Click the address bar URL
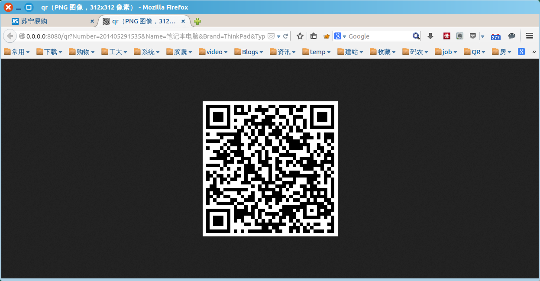Viewport: 540px width, 281px height. [x=146, y=36]
